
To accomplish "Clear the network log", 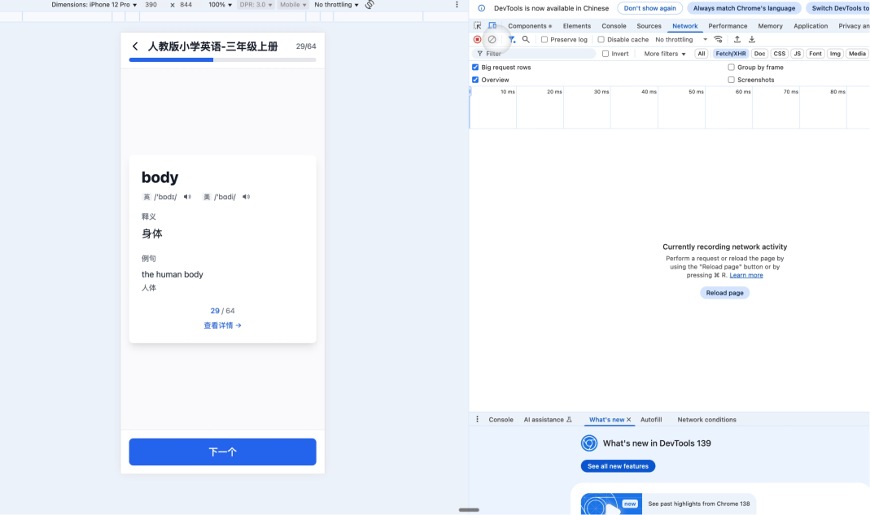I will coord(492,39).
